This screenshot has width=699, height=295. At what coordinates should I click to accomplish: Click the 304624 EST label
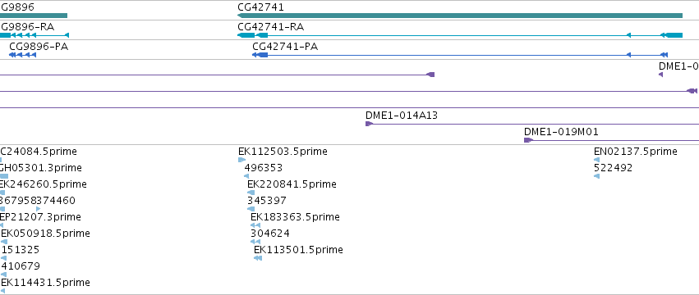coord(269,234)
